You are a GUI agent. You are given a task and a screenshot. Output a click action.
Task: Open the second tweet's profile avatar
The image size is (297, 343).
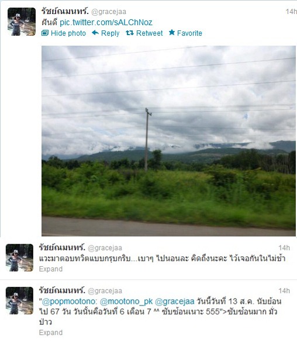pyautogui.click(x=19, y=258)
